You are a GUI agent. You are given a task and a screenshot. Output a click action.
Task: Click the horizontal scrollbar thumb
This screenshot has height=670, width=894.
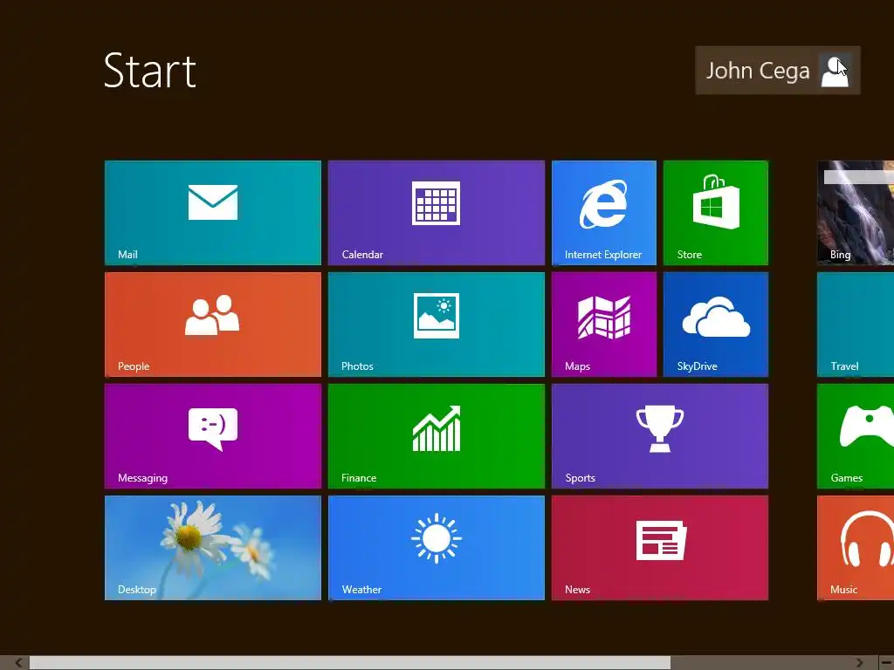pyautogui.click(x=350, y=663)
